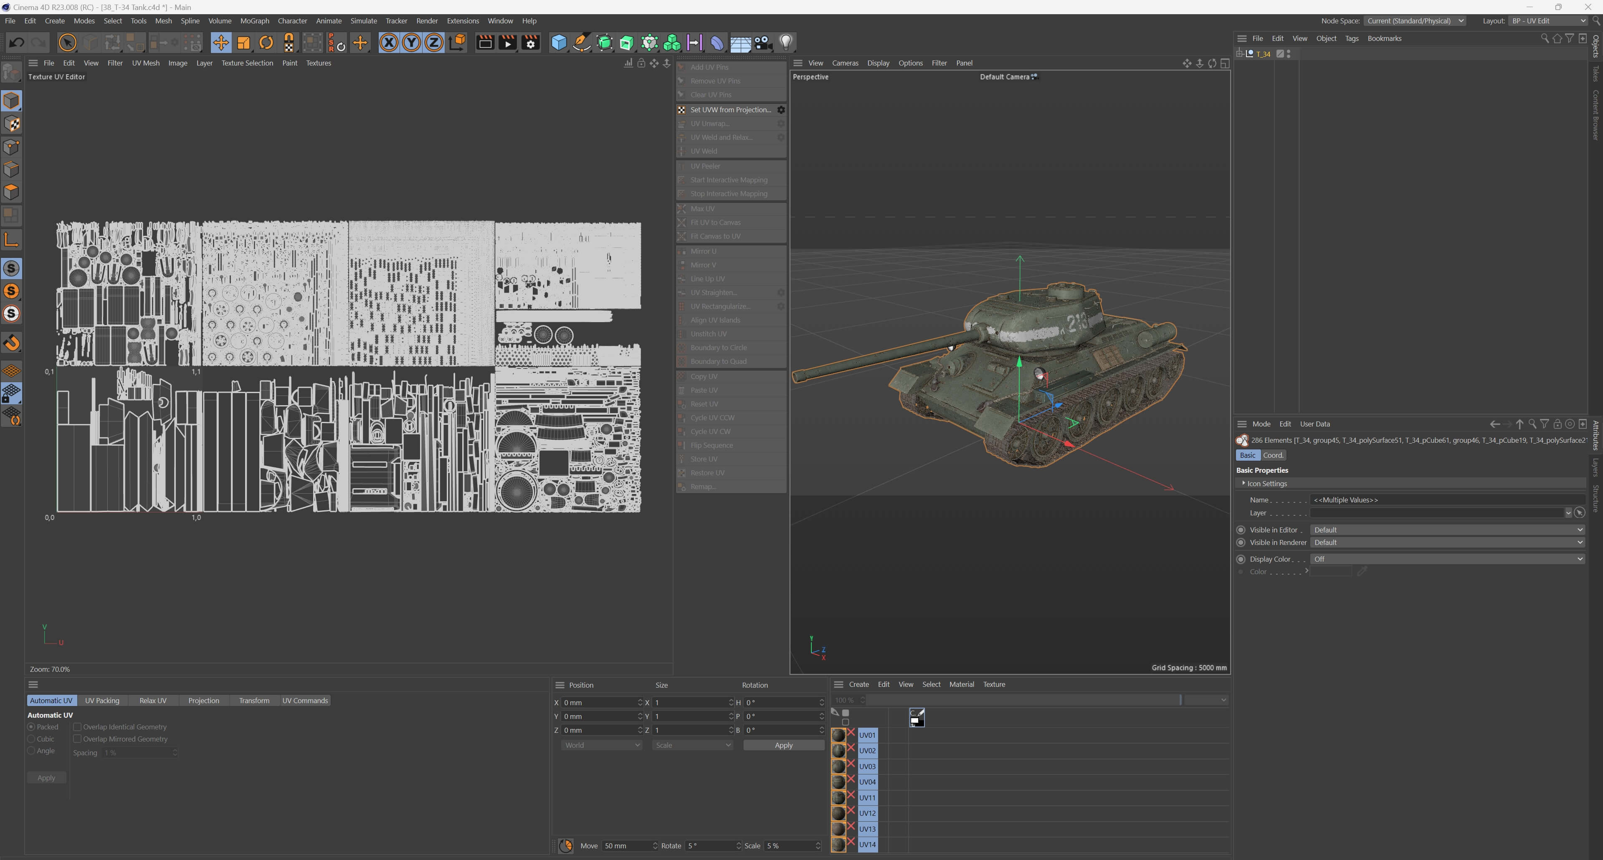Open the Visible in Editor dropdown
Image resolution: width=1603 pixels, height=860 pixels.
[1446, 530]
